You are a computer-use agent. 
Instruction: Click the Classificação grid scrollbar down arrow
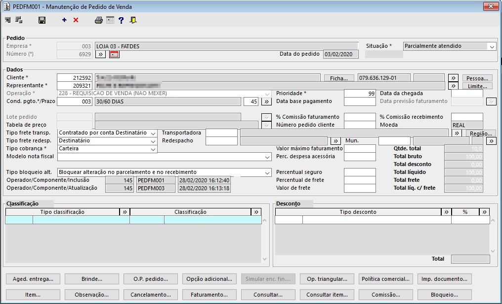pyautogui.click(x=265, y=260)
